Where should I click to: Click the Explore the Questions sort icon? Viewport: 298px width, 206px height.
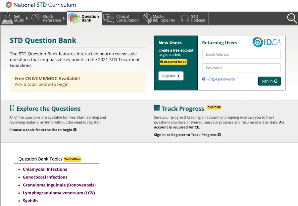pyautogui.click(x=12, y=108)
